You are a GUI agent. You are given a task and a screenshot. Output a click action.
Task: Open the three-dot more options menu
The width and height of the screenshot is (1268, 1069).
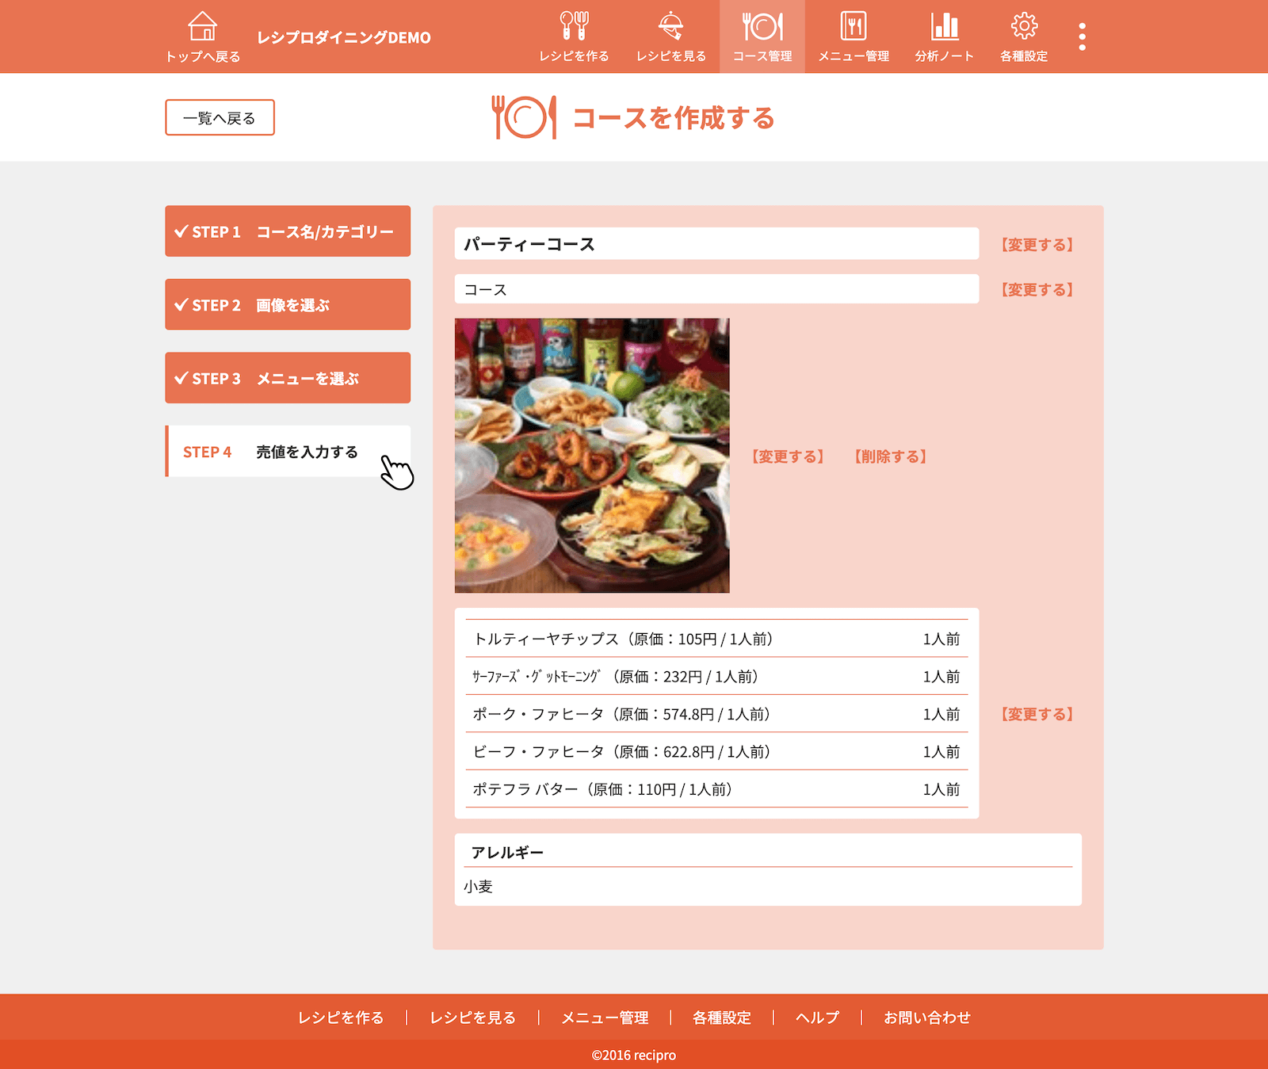pyautogui.click(x=1082, y=36)
